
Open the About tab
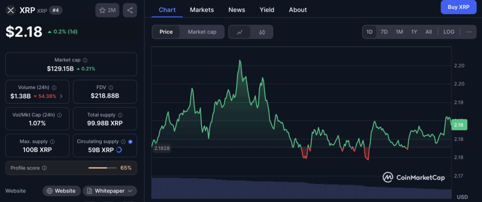tap(298, 10)
